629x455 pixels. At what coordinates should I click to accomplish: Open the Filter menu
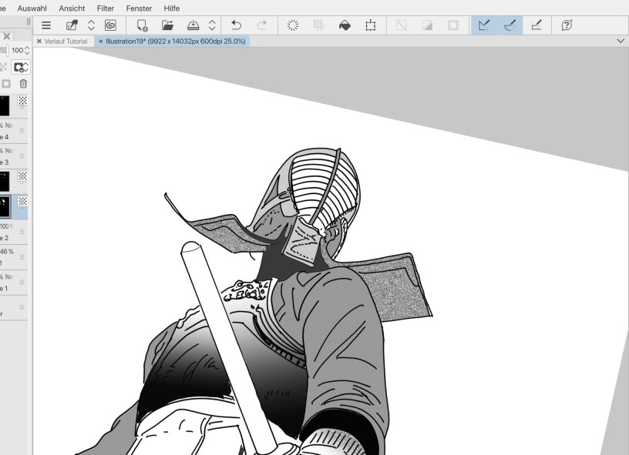[x=106, y=8]
